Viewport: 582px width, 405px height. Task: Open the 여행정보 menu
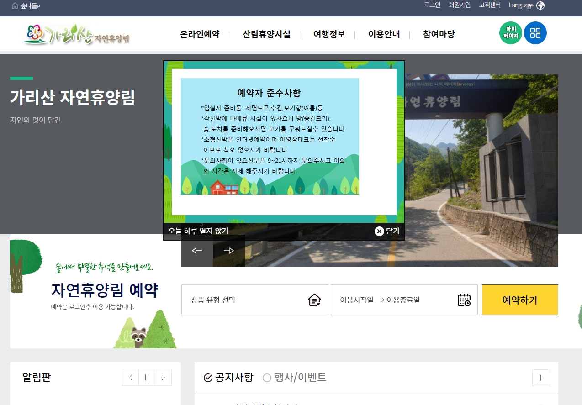[x=329, y=34]
